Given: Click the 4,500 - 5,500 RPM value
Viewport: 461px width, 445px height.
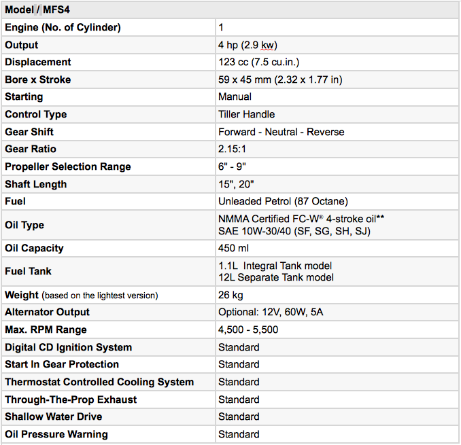Looking at the screenshot, I should 248,330.
